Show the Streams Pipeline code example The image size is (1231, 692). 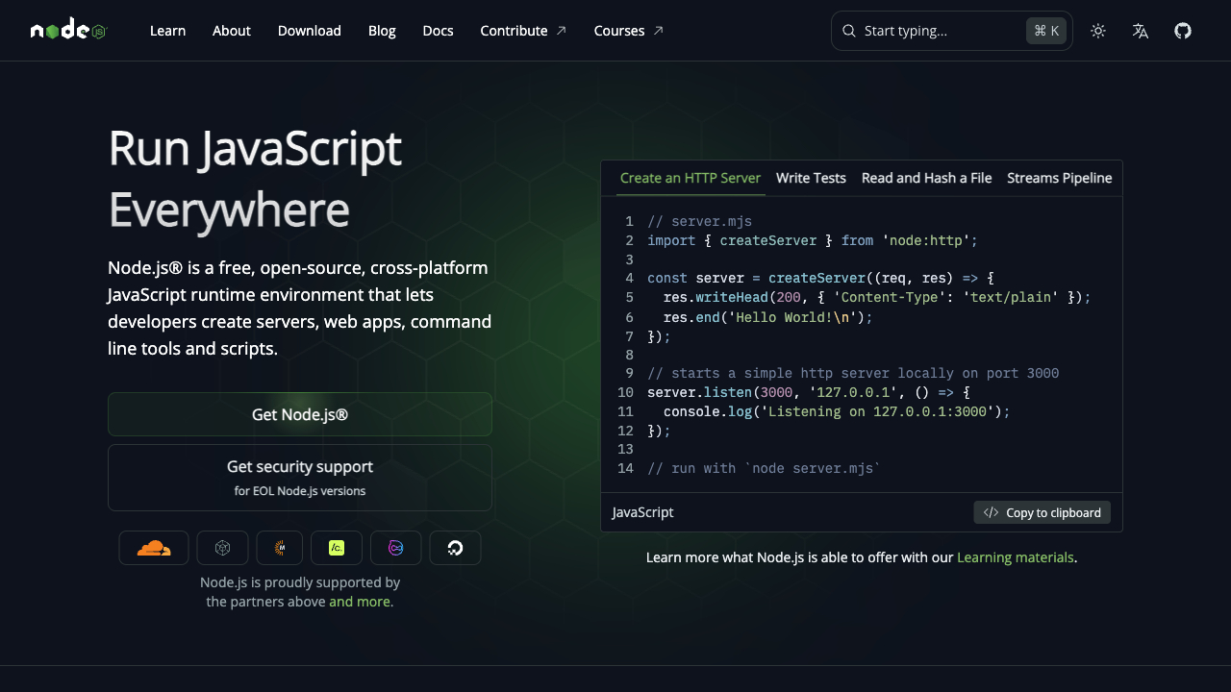pyautogui.click(x=1059, y=178)
